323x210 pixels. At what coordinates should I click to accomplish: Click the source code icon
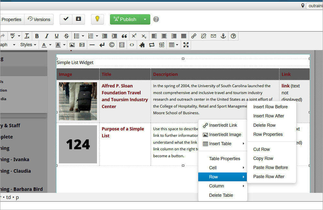tap(132, 45)
